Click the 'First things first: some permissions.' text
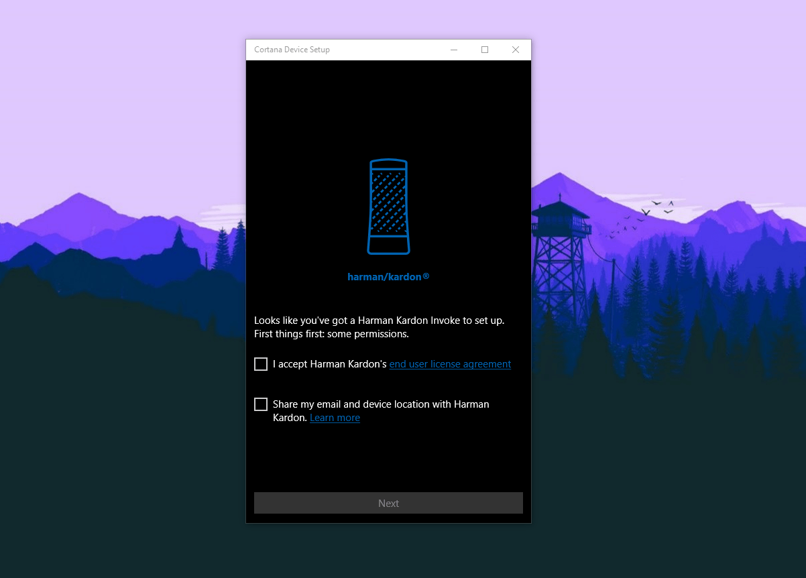 331,334
